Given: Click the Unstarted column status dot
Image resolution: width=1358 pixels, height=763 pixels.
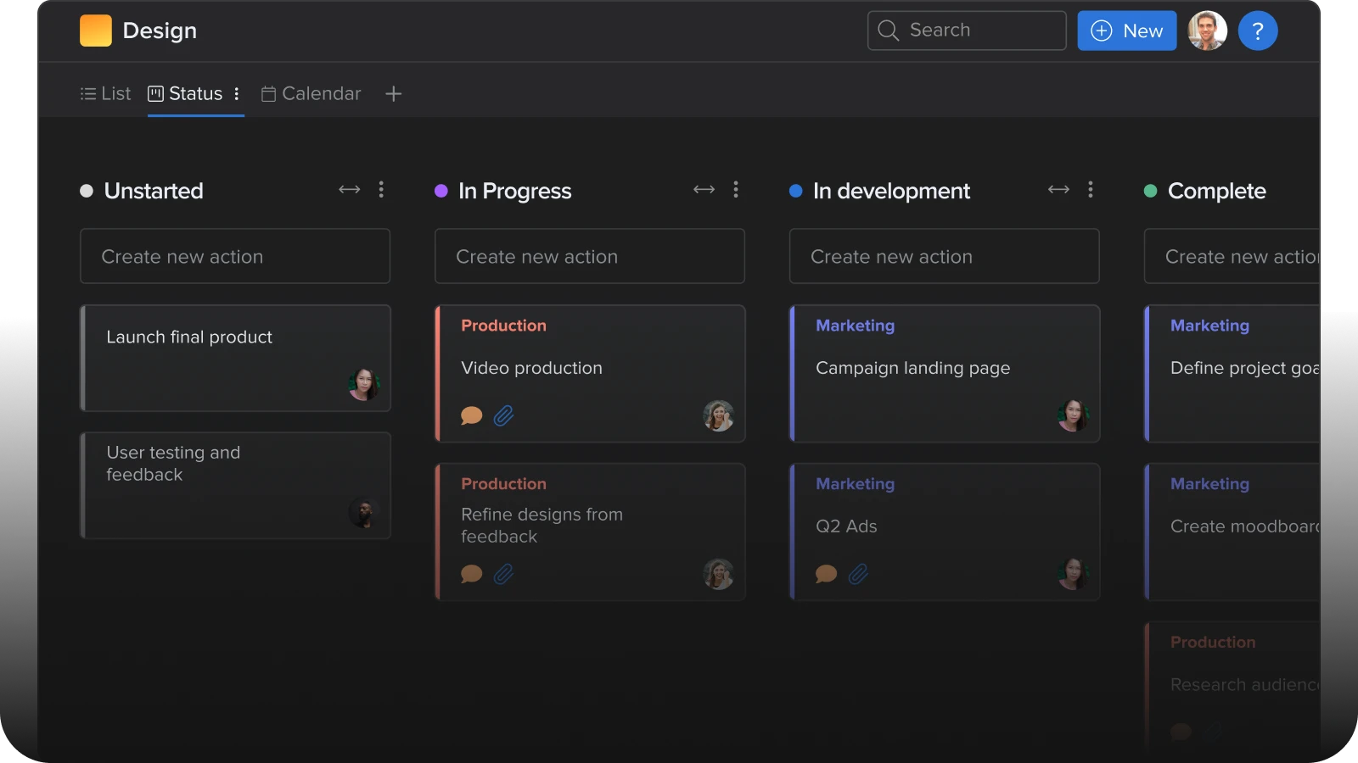Looking at the screenshot, I should tap(86, 191).
